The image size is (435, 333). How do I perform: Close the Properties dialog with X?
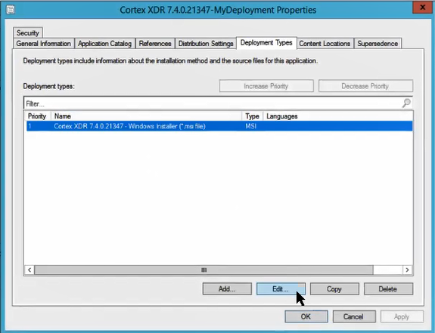pyautogui.click(x=422, y=8)
